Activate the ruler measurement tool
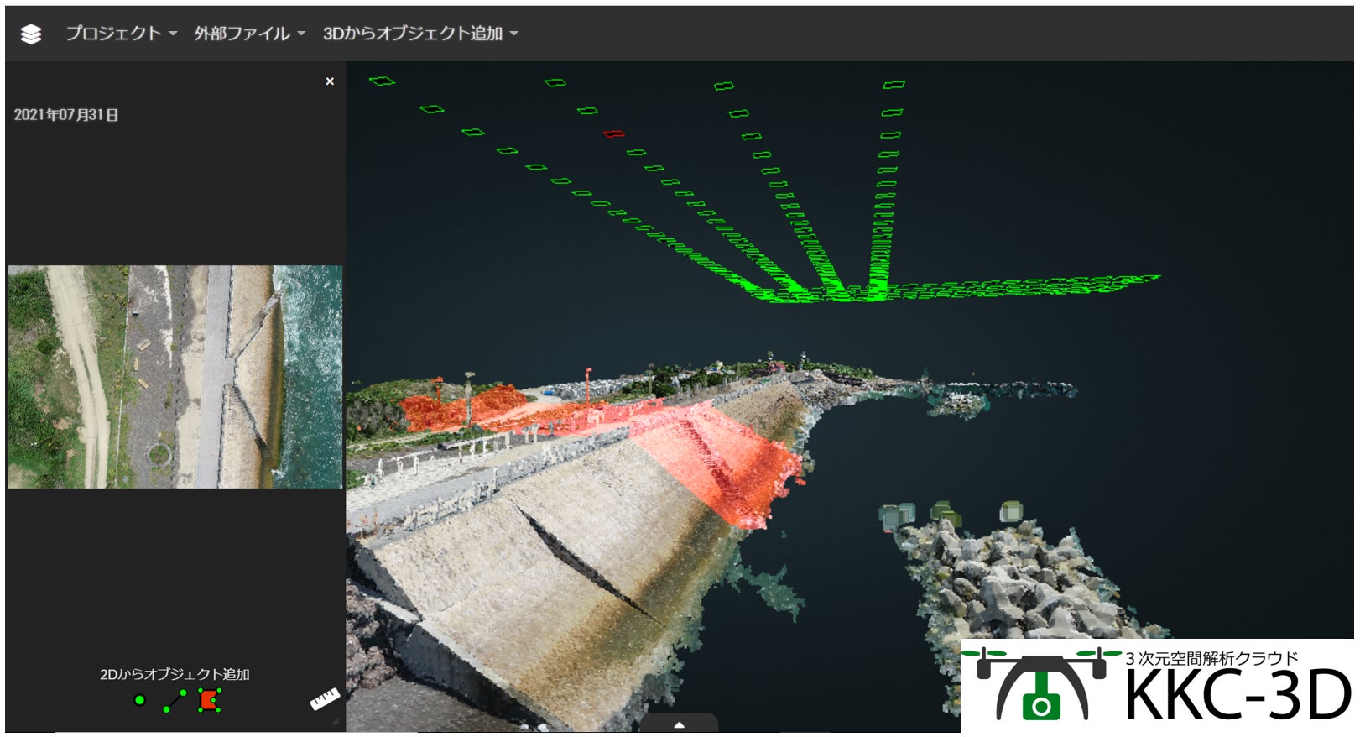This screenshot has height=737, width=1360. tap(325, 699)
